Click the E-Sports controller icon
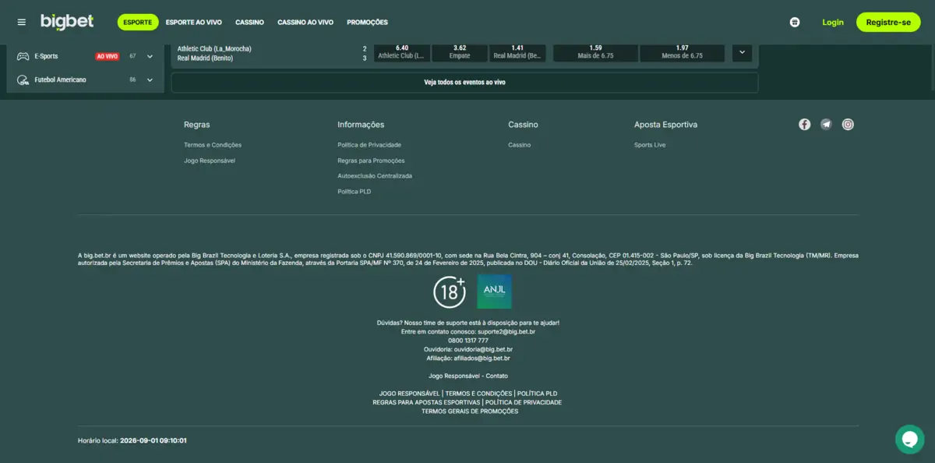 [23, 56]
